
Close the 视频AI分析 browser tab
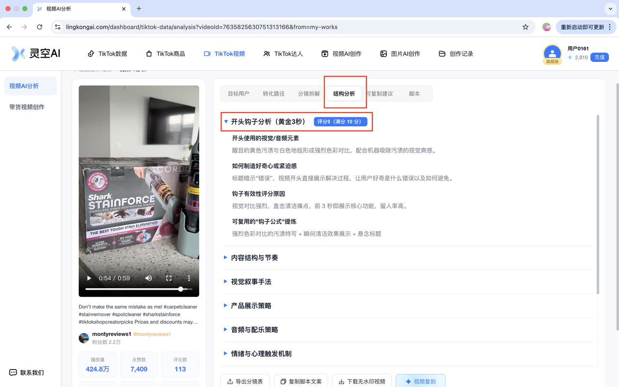point(124,9)
